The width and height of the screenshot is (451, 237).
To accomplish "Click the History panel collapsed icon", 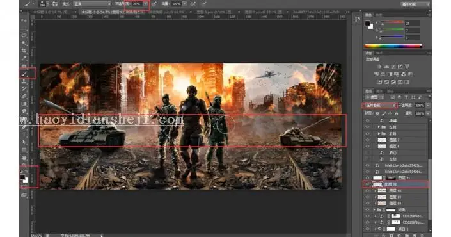I will click(x=357, y=20).
